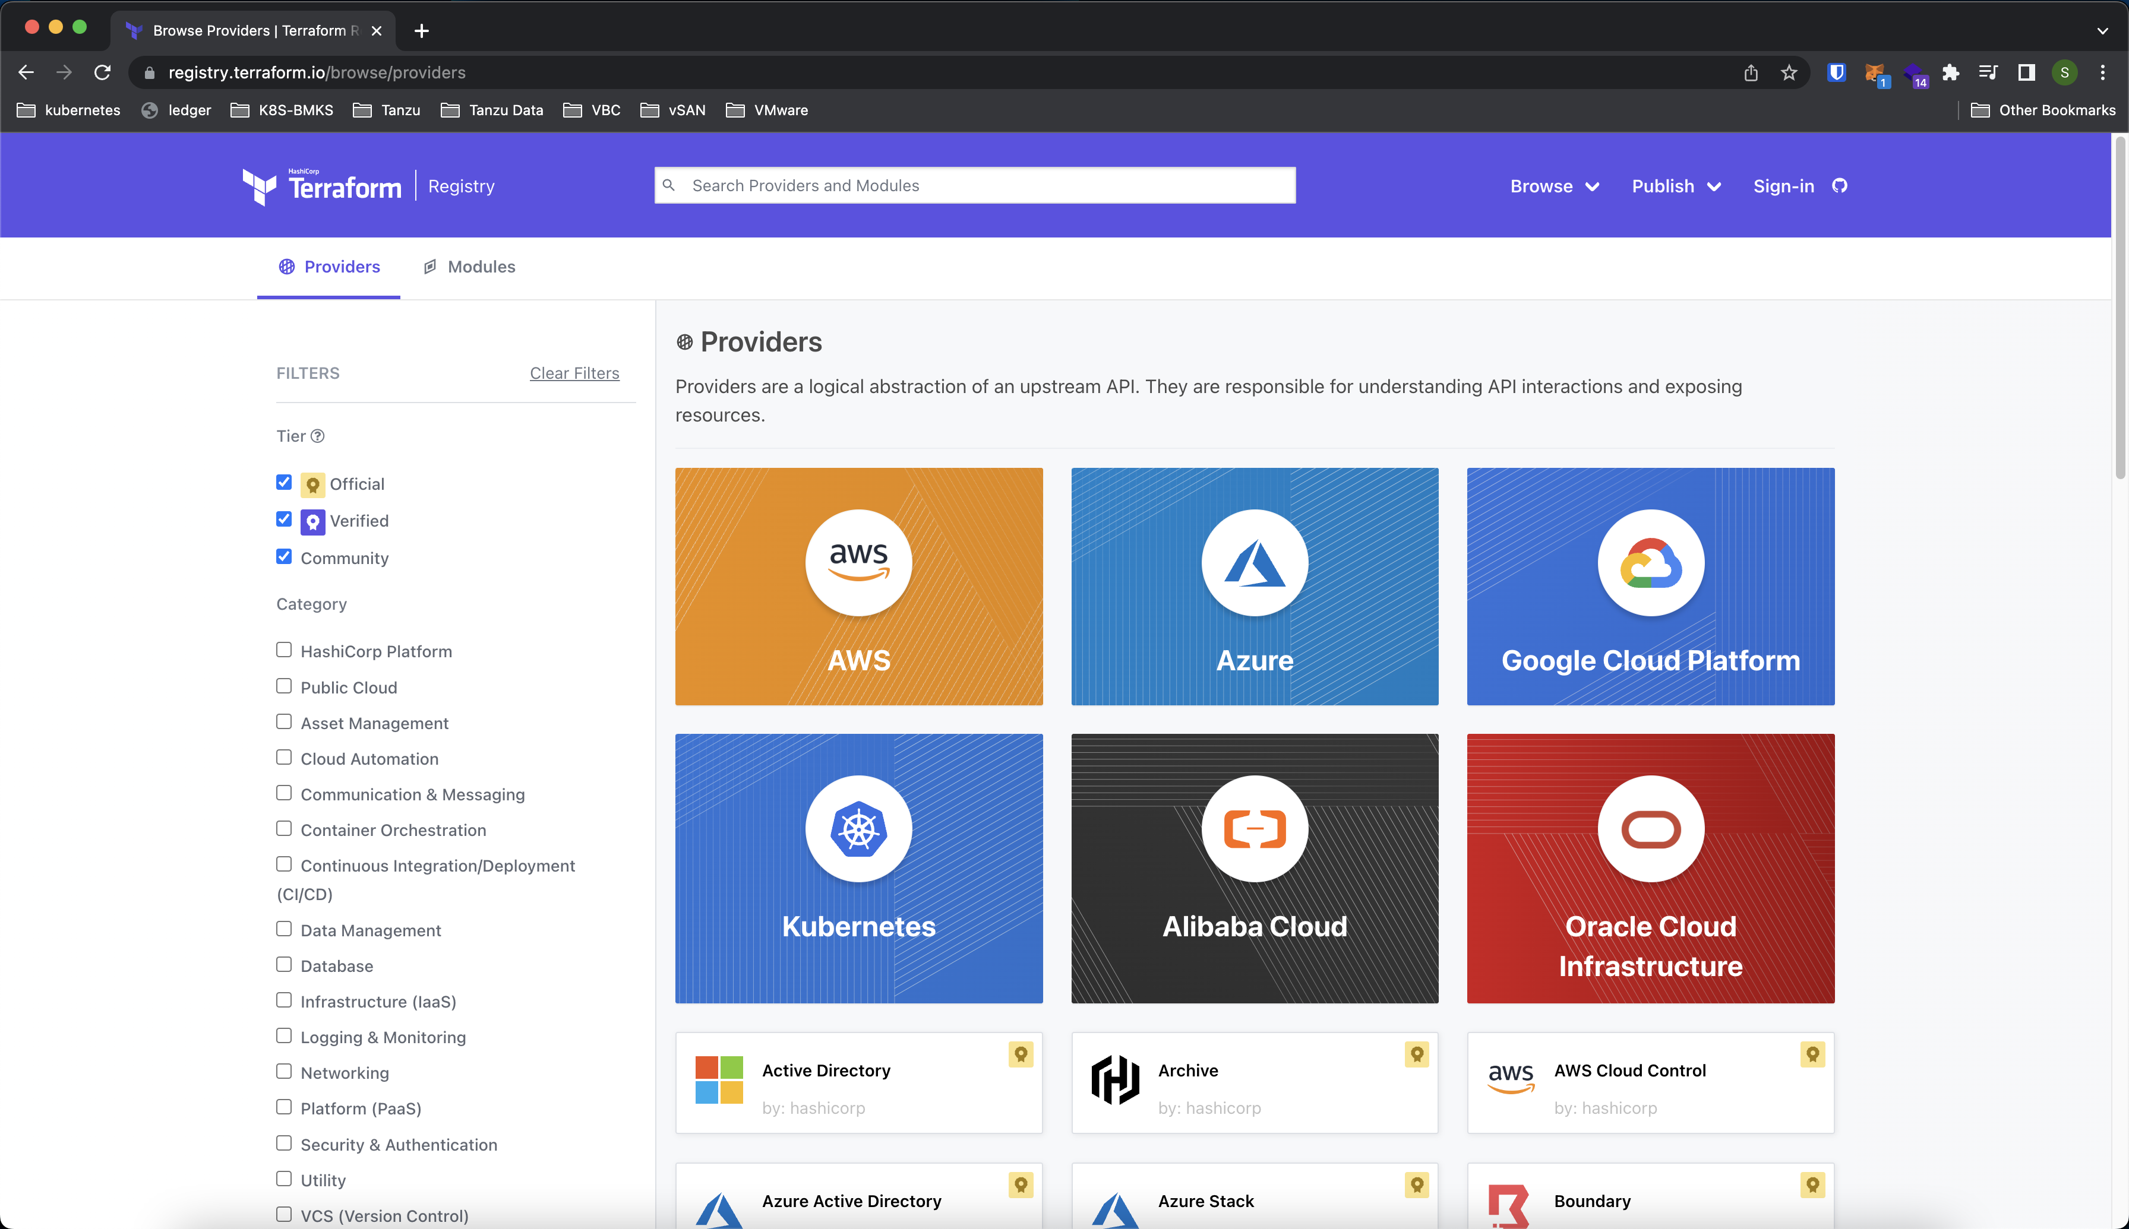Click the Clear Filters link
This screenshot has height=1229, width=2129.
(x=575, y=372)
